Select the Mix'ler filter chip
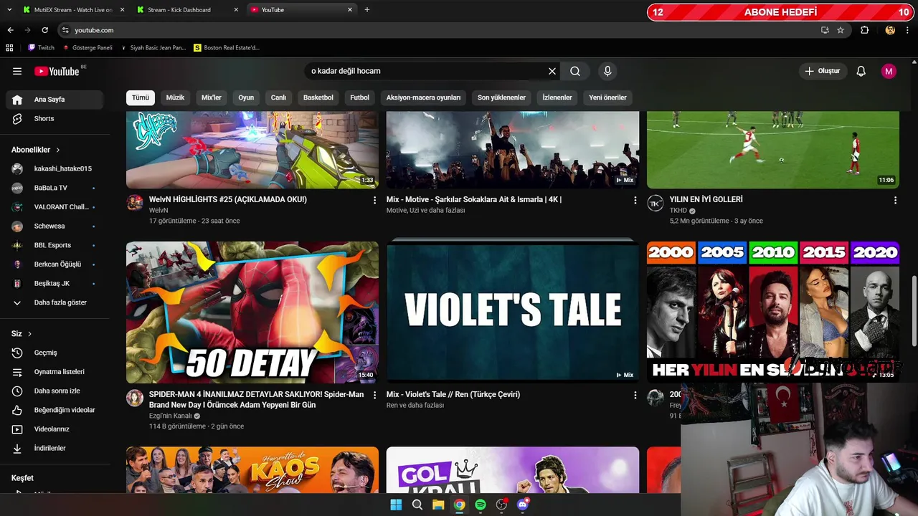The height and width of the screenshot is (516, 918). click(x=212, y=97)
